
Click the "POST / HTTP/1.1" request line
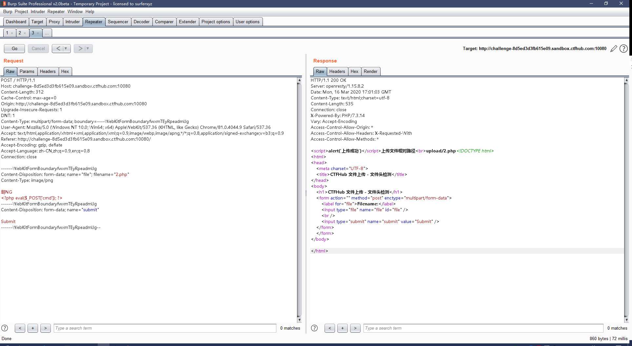(x=18, y=80)
